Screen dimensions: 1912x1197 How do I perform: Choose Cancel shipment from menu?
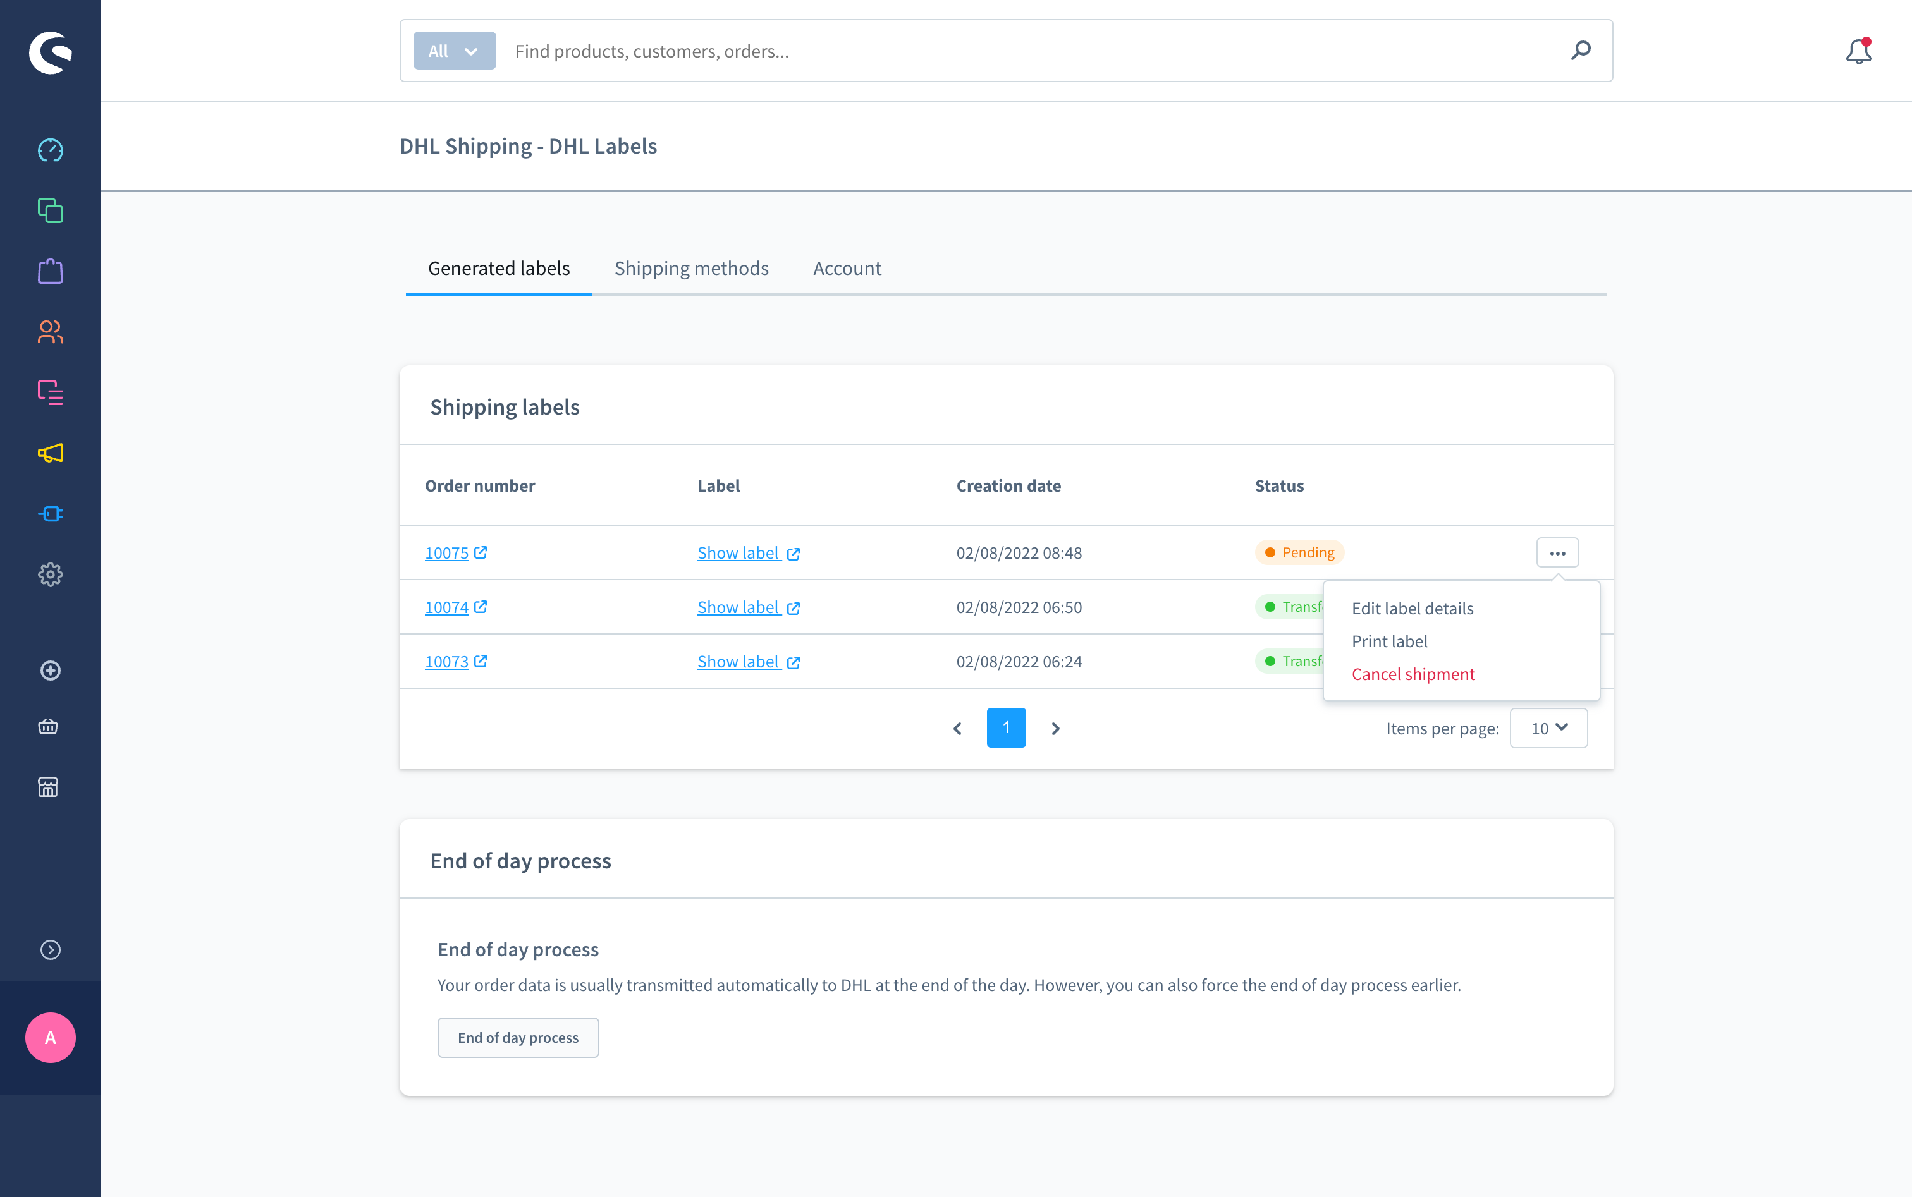coord(1413,674)
